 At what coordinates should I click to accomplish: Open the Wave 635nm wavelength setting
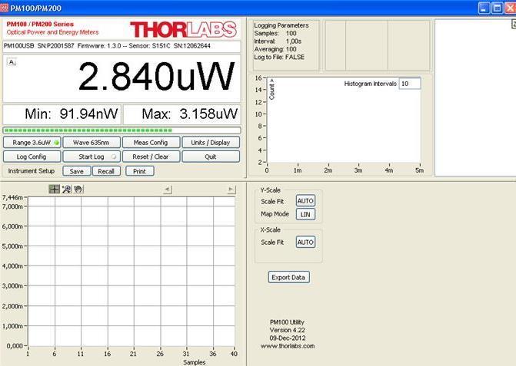click(92, 143)
